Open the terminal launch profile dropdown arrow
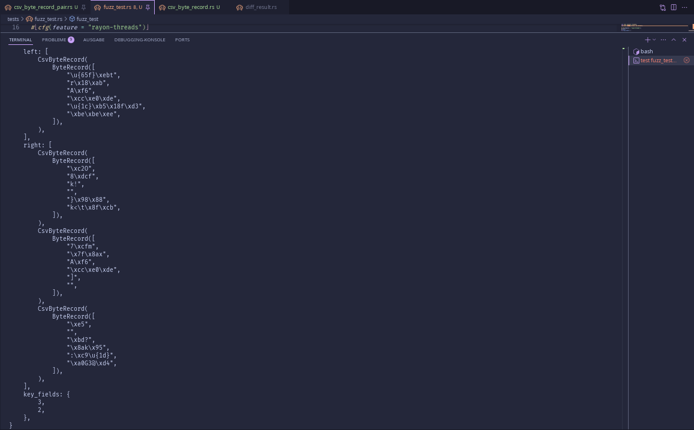 click(654, 40)
